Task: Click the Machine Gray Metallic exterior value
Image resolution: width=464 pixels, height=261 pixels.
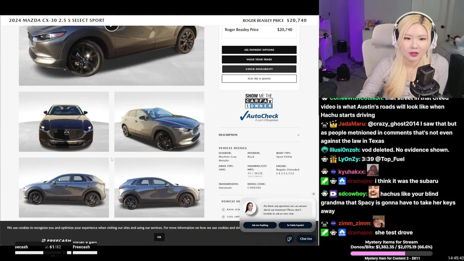Action: tap(228, 158)
